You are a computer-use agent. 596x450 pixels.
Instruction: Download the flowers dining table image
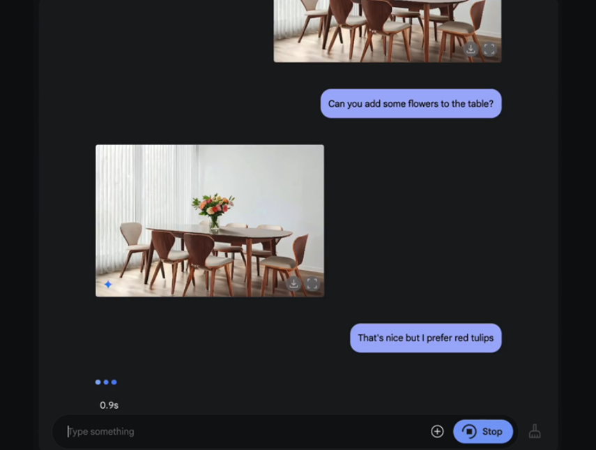(293, 283)
